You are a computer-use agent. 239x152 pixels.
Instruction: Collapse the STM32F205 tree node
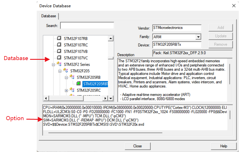tap(60, 71)
